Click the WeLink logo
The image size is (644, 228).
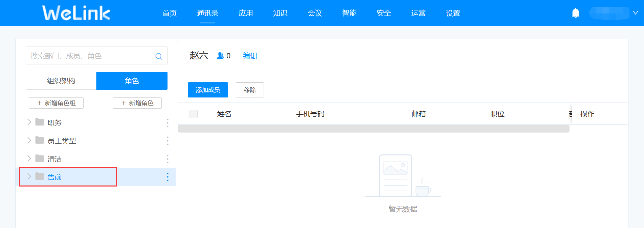tap(76, 13)
